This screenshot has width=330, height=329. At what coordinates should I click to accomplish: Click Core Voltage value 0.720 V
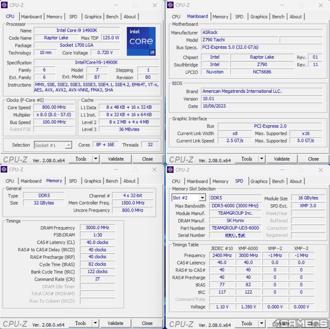tap(105, 53)
